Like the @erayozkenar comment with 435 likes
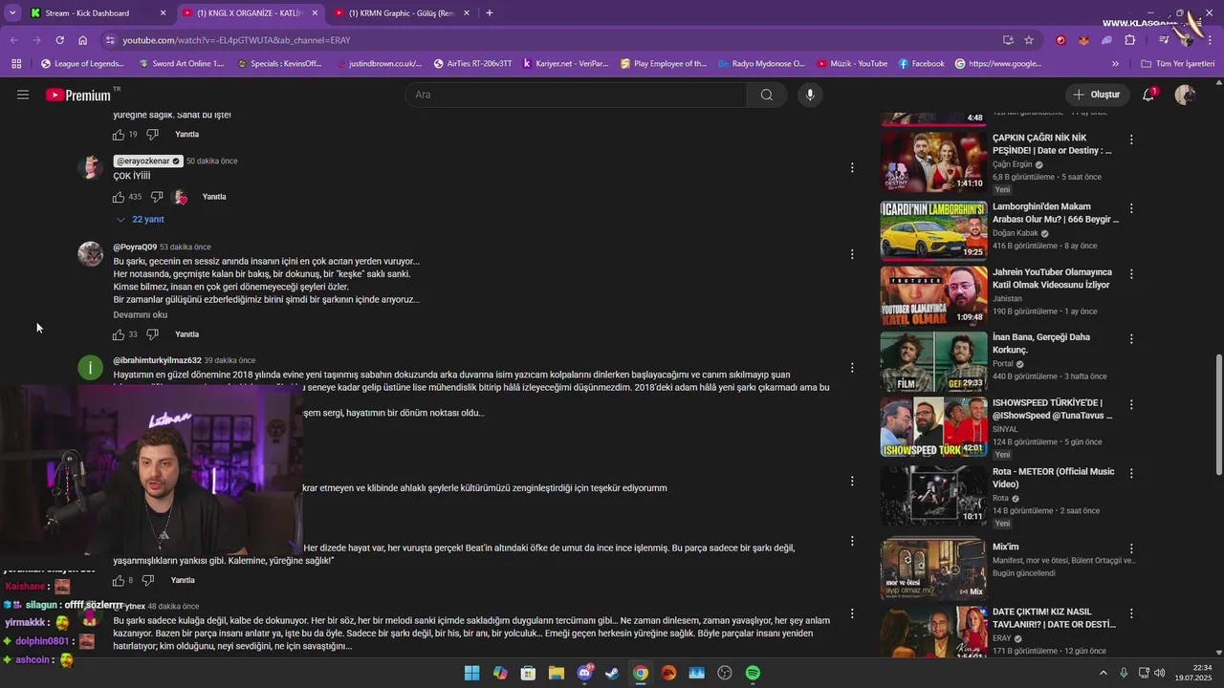 coord(119,197)
